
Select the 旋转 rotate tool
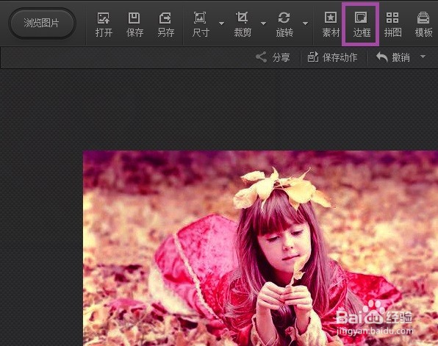tap(284, 24)
